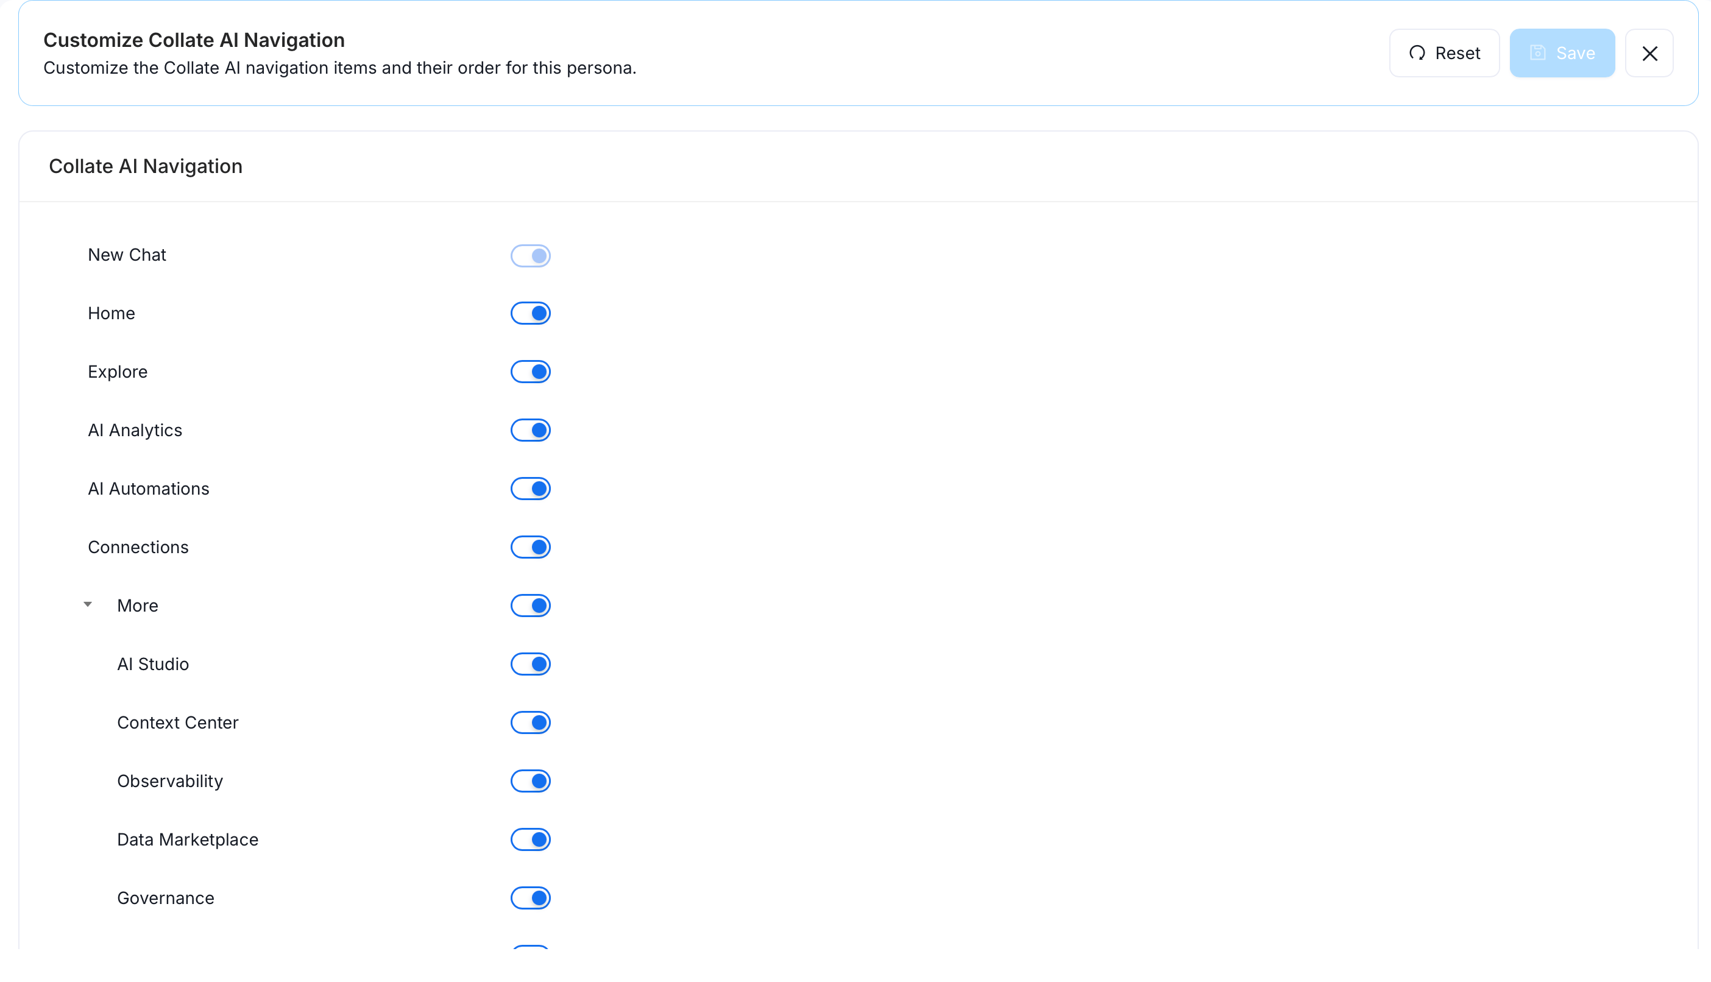The image size is (1711, 982).
Task: Disable the Connections toggle
Action: 531,548
